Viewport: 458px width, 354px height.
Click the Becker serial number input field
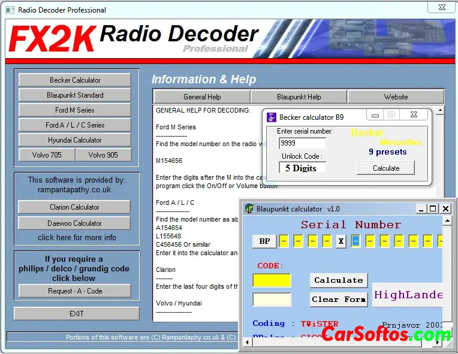click(x=302, y=144)
